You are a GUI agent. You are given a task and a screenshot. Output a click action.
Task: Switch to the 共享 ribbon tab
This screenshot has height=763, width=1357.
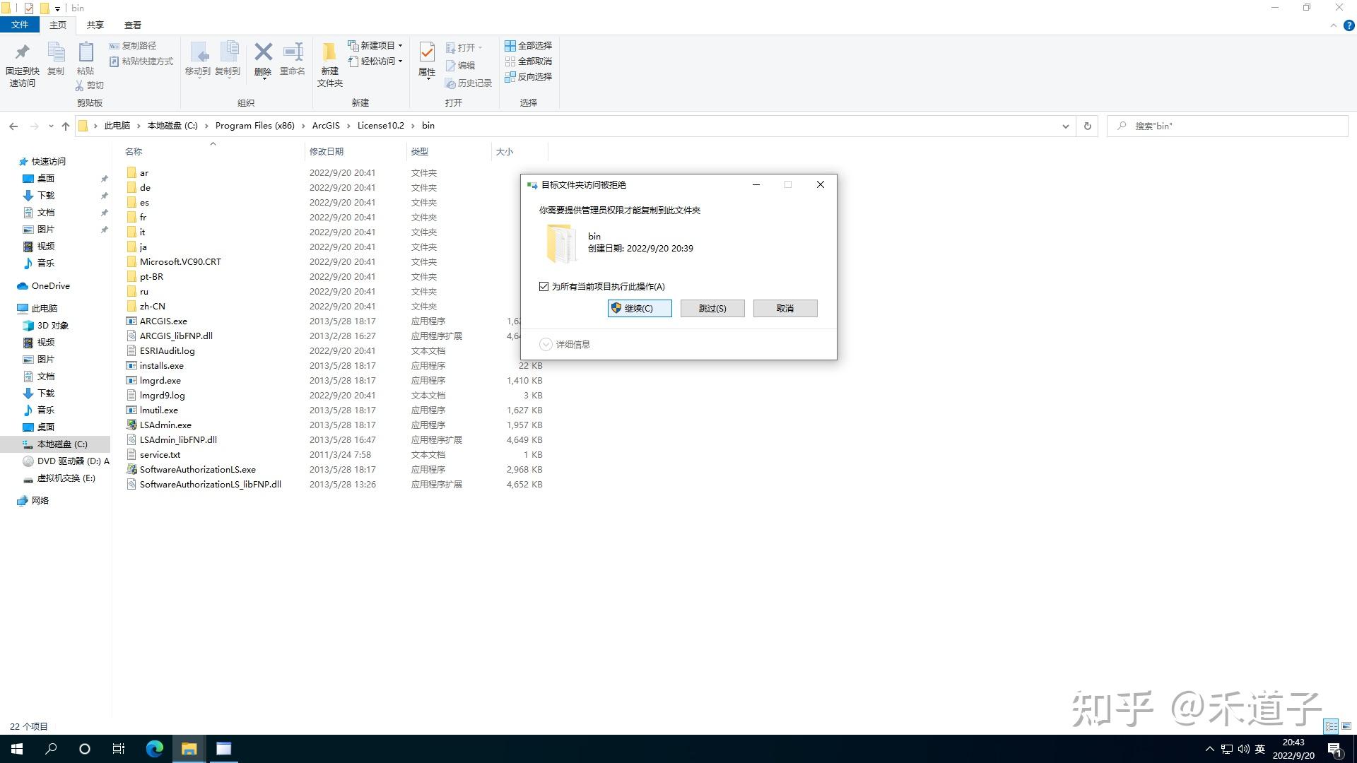pos(94,25)
